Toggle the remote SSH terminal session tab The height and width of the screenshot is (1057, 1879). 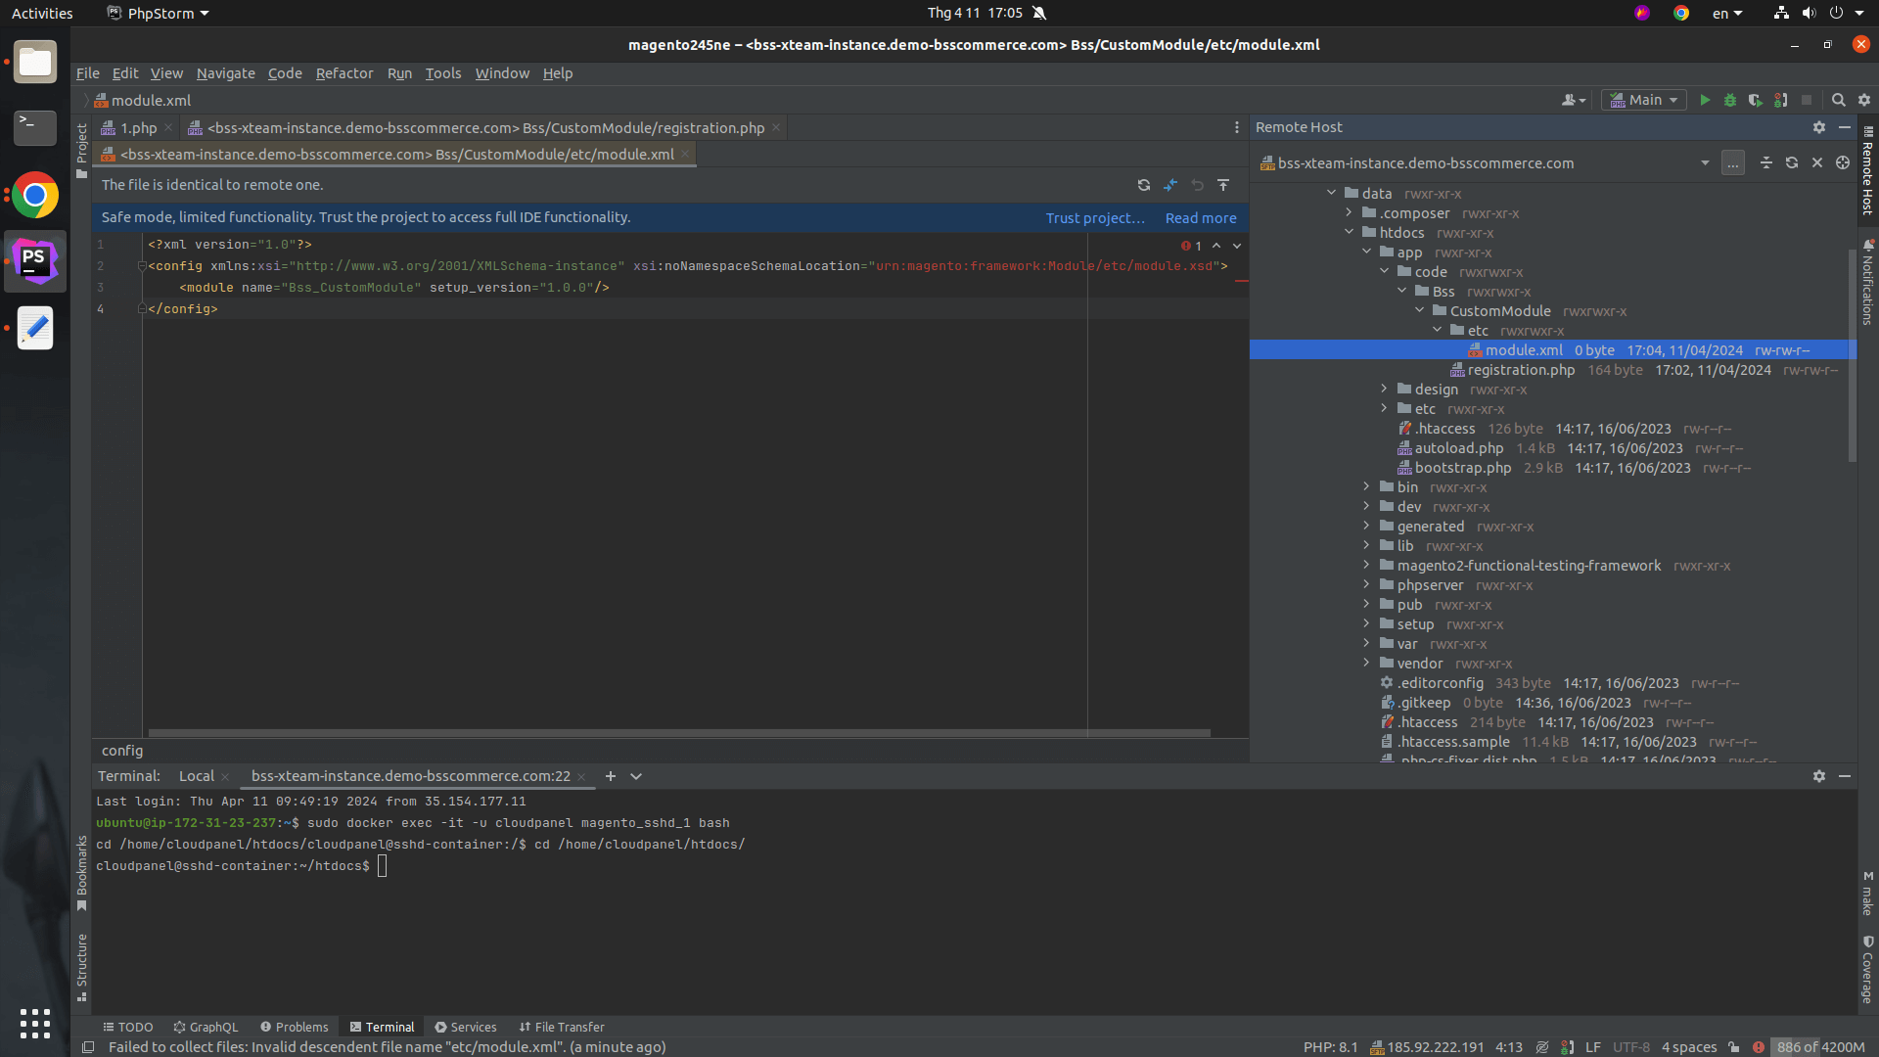point(408,776)
